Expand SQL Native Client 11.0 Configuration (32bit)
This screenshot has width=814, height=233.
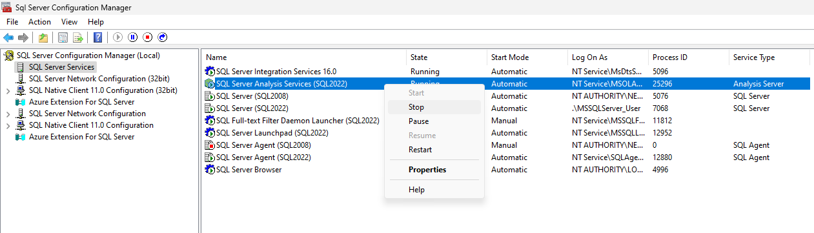click(x=8, y=90)
